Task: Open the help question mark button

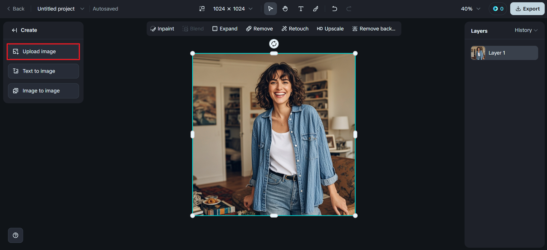Action: (15, 235)
